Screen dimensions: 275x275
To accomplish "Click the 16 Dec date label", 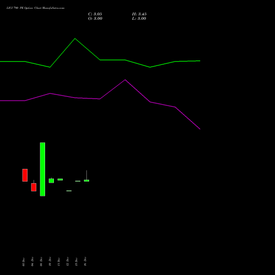I will coord(85,262).
